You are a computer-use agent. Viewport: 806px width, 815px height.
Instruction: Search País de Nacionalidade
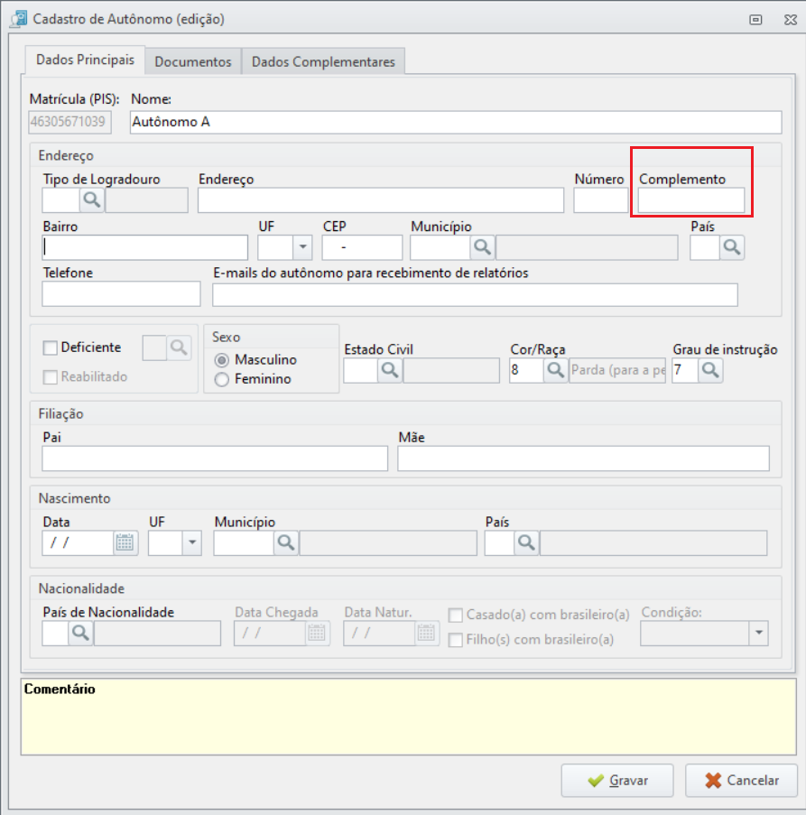tap(80, 633)
